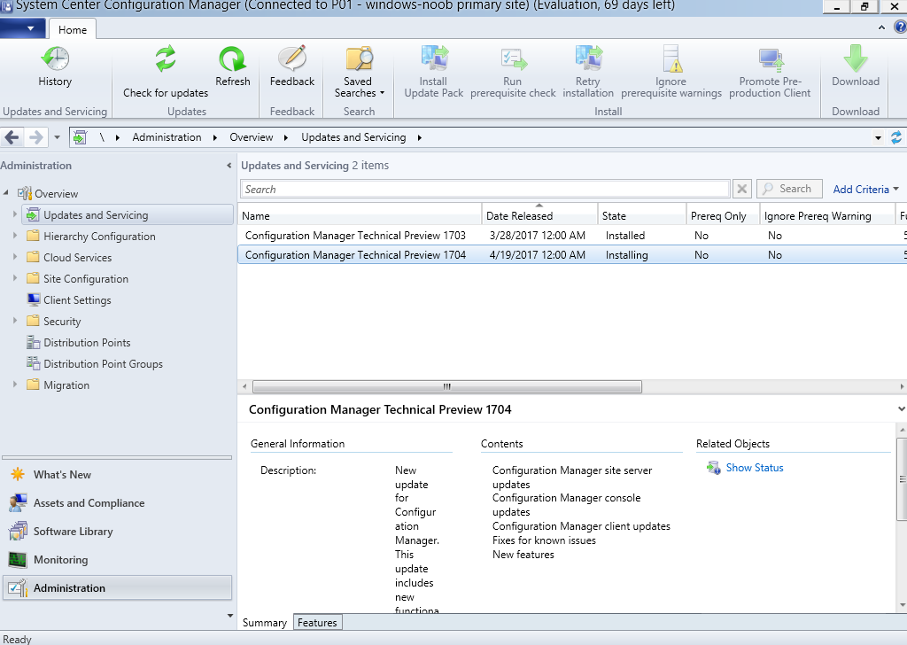Screen dimensions: 907x645
Task: Expand the Site Configuration node
Action: tap(14, 278)
